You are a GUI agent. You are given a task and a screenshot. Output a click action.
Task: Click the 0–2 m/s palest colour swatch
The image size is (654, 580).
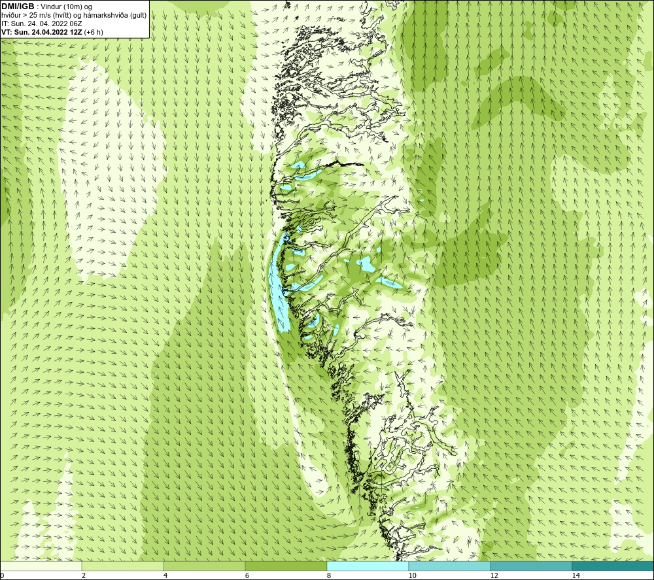pos(41,566)
